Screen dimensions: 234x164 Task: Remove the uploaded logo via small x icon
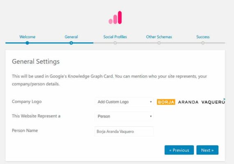[x=224, y=99]
